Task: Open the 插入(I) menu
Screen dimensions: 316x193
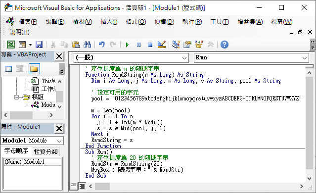Action: click(109, 22)
